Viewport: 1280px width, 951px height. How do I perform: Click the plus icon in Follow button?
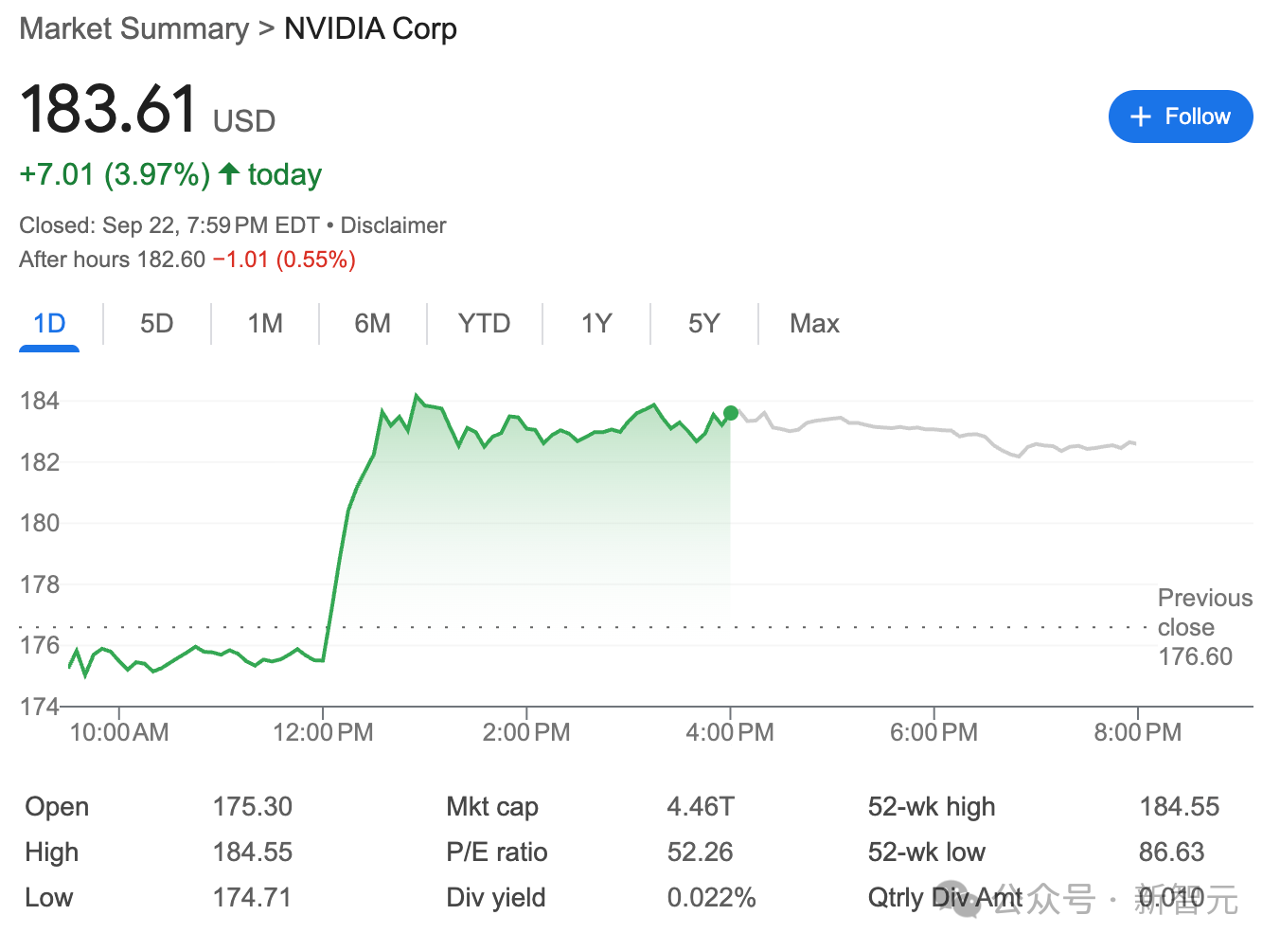pyautogui.click(x=1141, y=117)
